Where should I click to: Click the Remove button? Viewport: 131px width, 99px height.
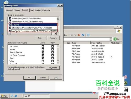tap(53, 38)
